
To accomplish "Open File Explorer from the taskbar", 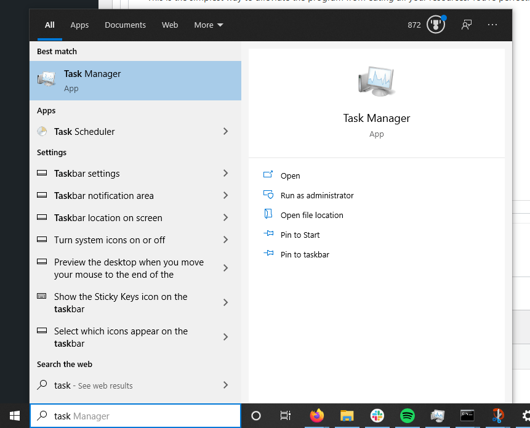I will [347, 416].
